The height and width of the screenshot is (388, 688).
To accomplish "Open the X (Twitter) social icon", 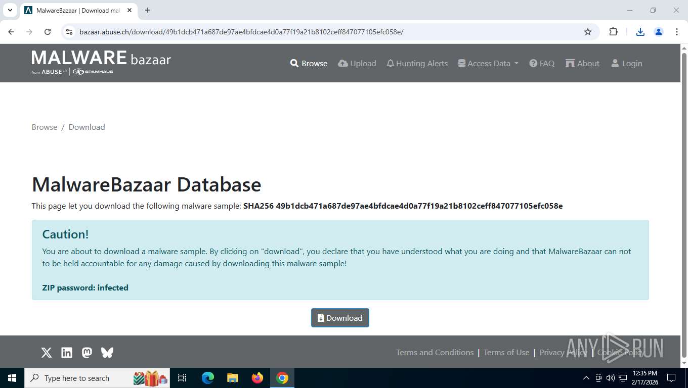I will click(47, 353).
